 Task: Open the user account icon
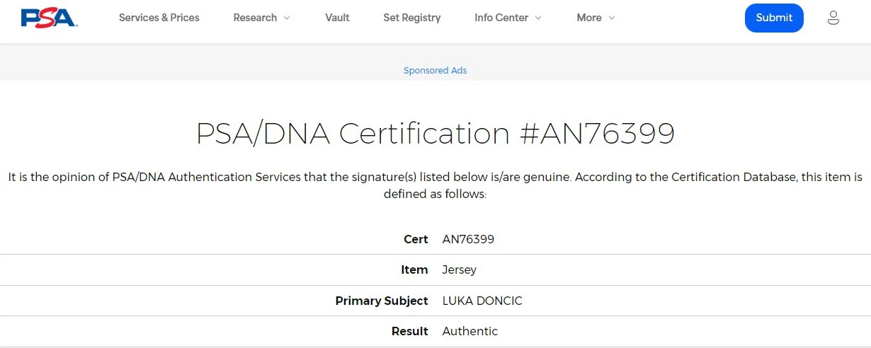tap(833, 18)
